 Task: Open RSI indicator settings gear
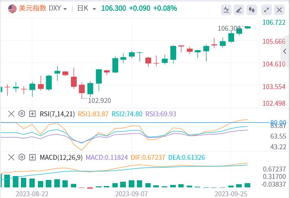coord(22,114)
